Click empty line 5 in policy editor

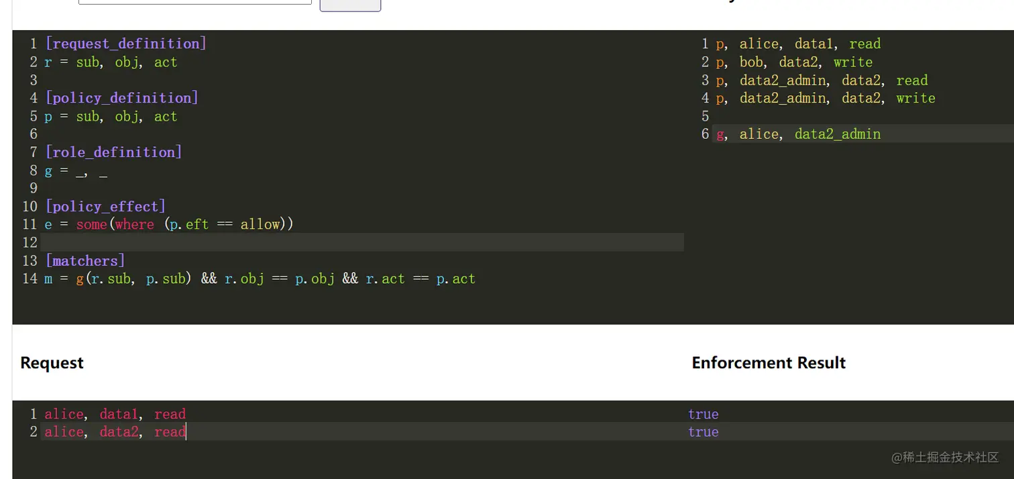[863, 117]
